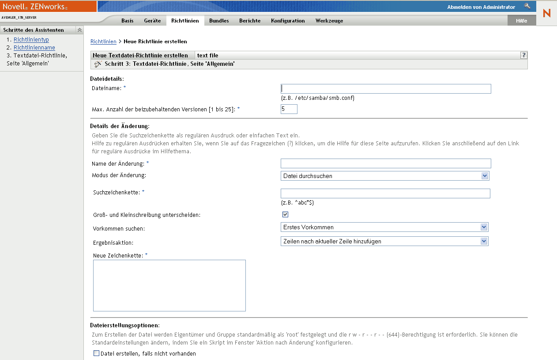Click the Richtlinien breadcrumb link
Screen dimensions: 557x360
pos(103,42)
